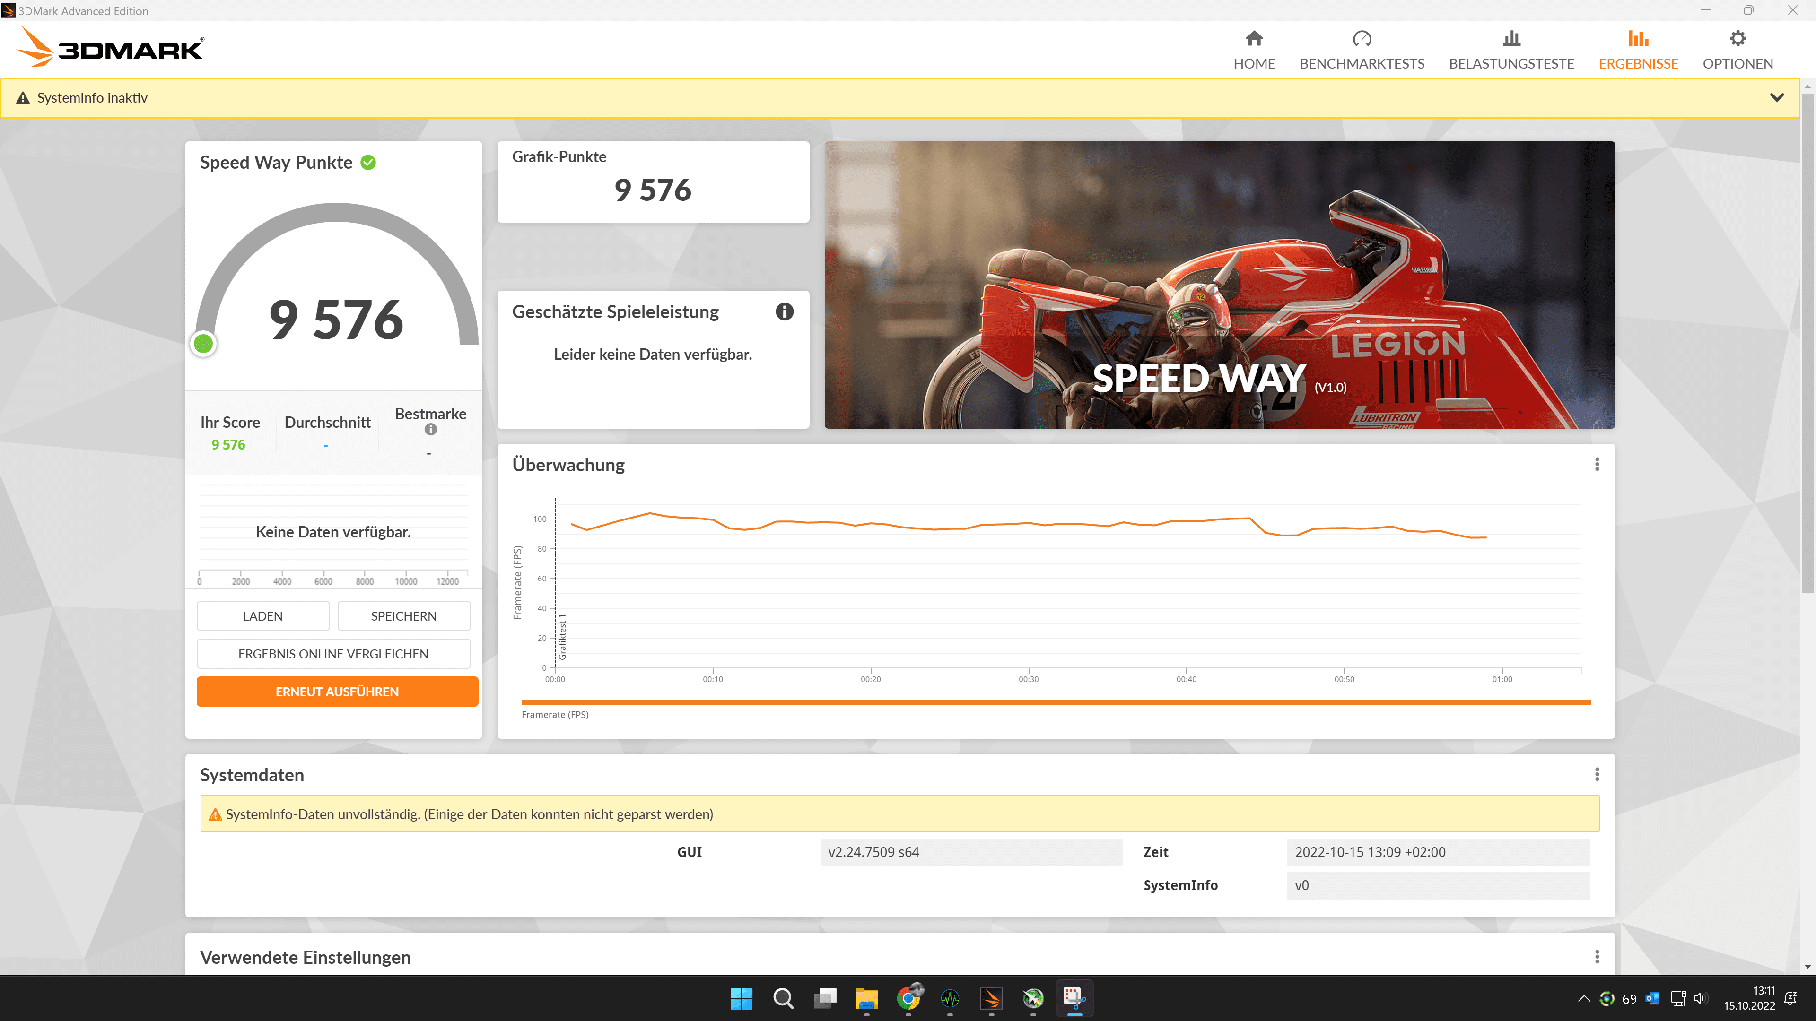Screen dimensions: 1816x1021
Task: Switch to BELASTUNGSTESTE tab
Action: coord(1511,50)
